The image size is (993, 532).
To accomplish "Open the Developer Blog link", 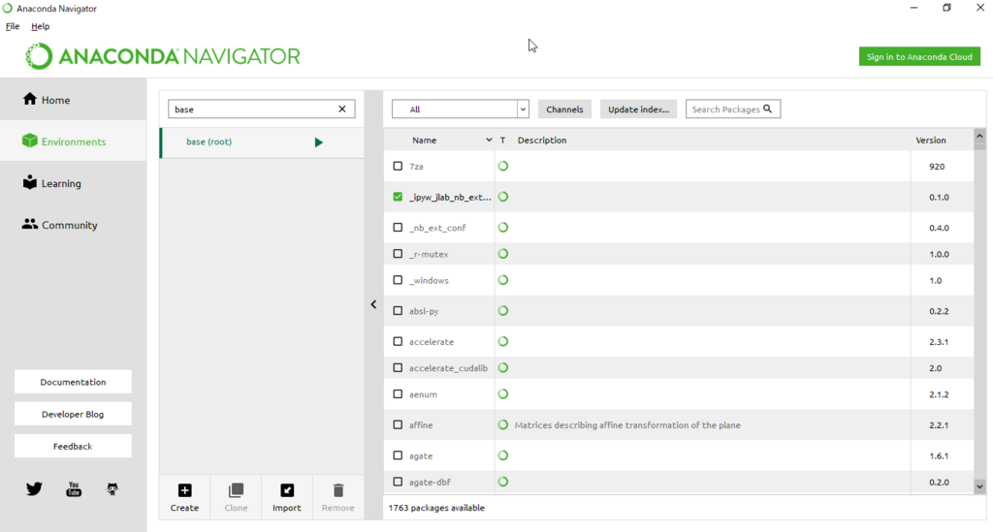I will coord(73,415).
